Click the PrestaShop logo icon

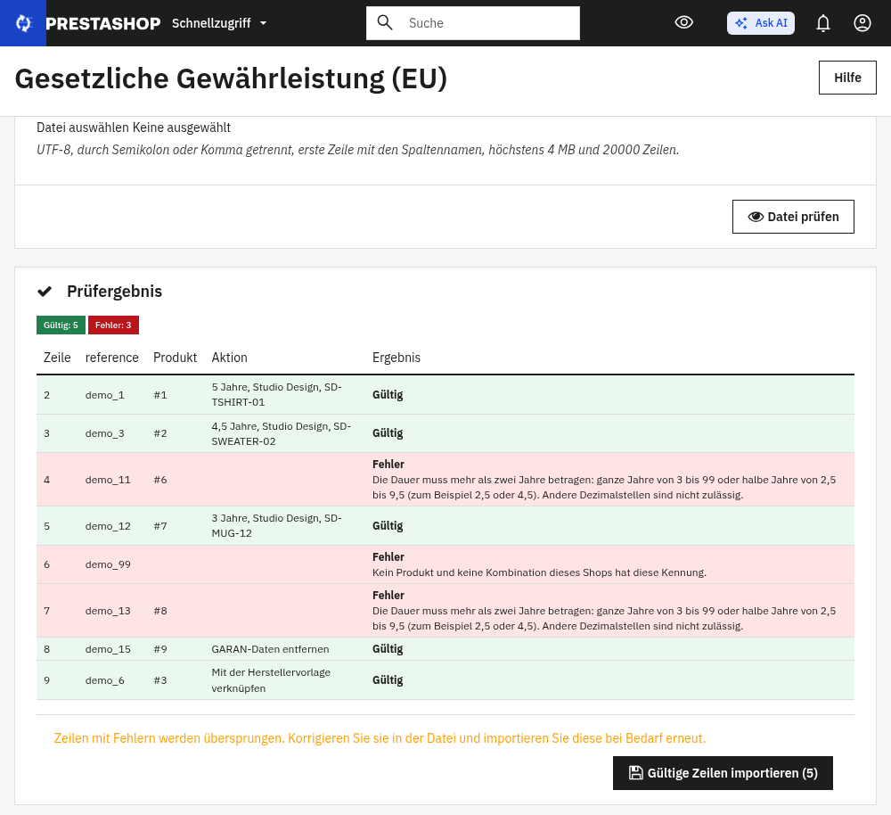click(23, 23)
